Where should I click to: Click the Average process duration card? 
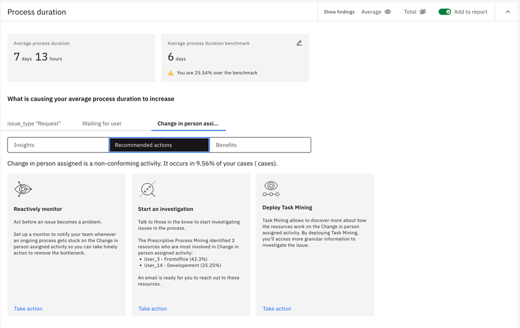point(81,58)
